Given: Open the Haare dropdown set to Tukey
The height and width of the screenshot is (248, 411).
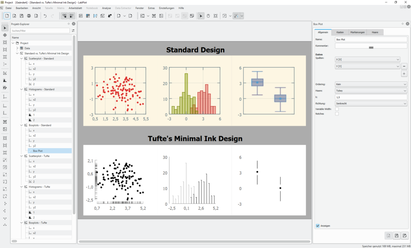Looking at the screenshot, I should (371, 91).
